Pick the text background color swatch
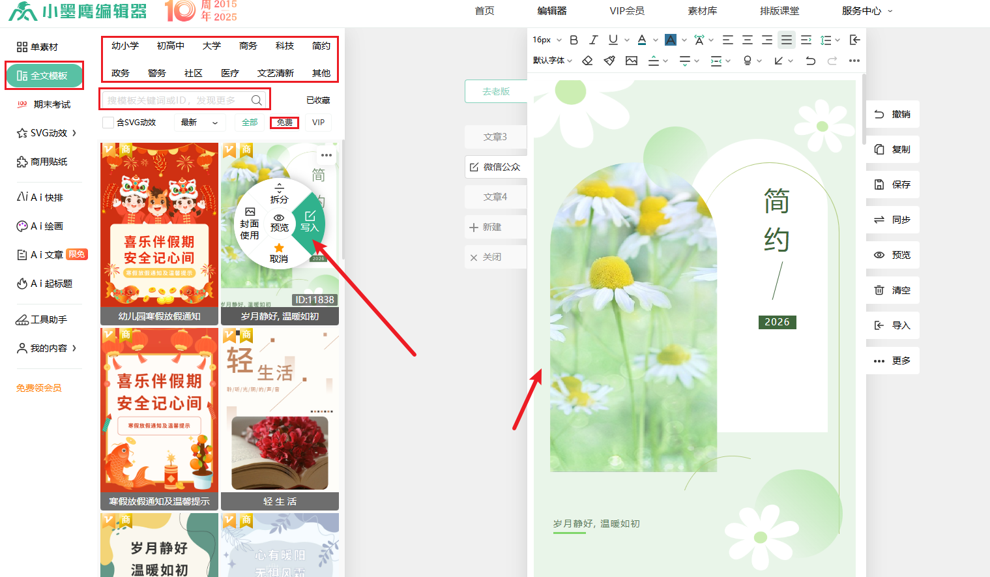The height and width of the screenshot is (577, 990). (671, 40)
